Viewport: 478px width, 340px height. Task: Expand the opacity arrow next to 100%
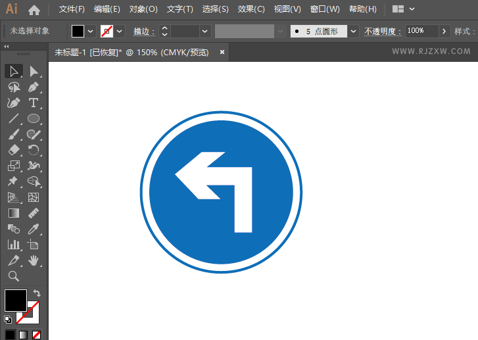coord(444,31)
